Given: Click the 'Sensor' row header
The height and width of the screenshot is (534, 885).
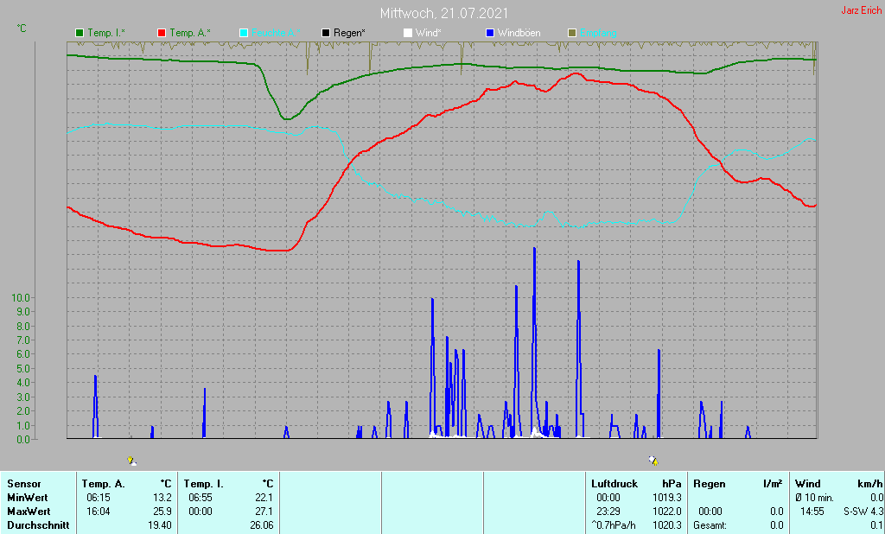Looking at the screenshot, I should [24, 484].
